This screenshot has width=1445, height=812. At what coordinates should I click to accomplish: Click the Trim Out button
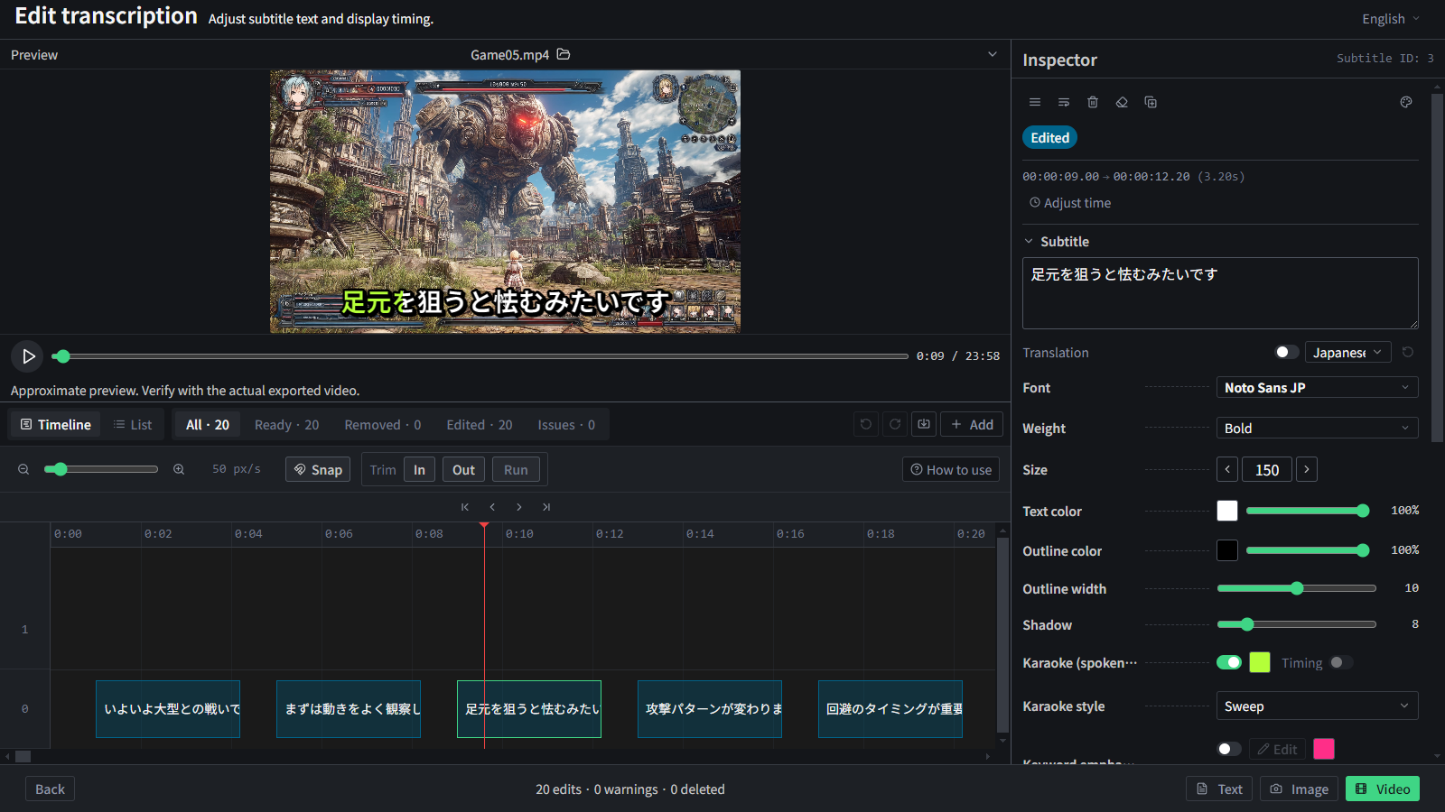(463, 469)
